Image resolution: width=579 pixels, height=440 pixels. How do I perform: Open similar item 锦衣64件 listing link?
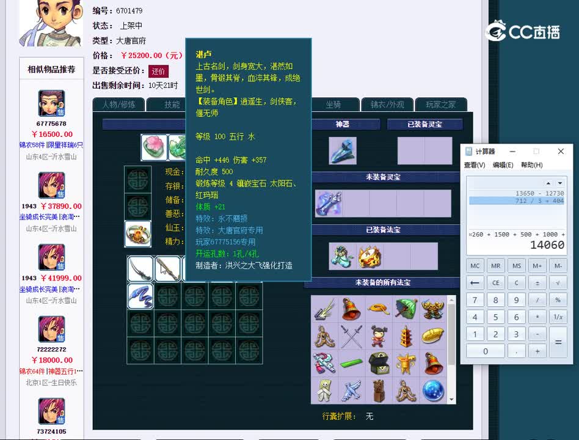[51, 371]
